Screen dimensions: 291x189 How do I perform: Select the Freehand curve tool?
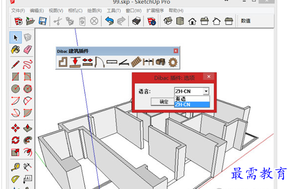tap(28, 64)
